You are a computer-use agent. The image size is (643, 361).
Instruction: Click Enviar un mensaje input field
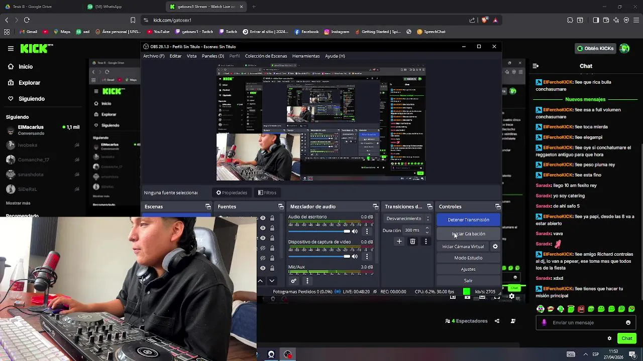(x=585, y=322)
